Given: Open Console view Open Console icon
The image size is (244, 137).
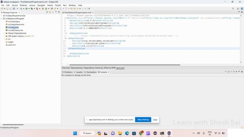Looking at the screenshot, I should tap(234, 72).
